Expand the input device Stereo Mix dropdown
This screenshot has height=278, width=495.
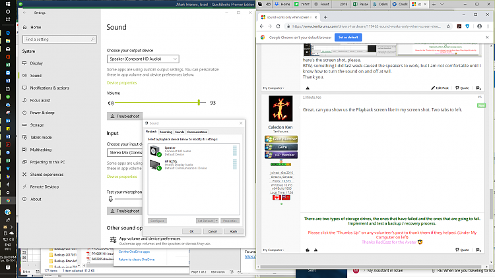click(x=124, y=152)
